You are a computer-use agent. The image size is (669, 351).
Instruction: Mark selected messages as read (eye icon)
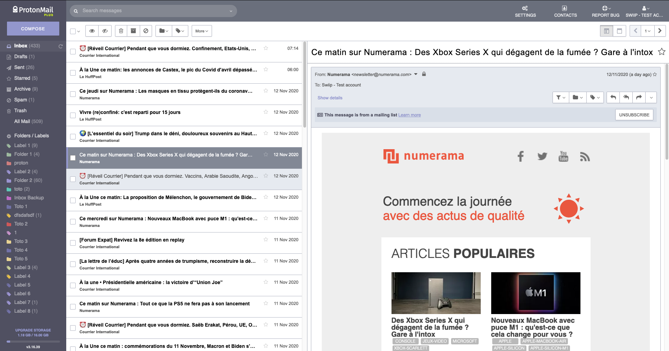pyautogui.click(x=92, y=31)
